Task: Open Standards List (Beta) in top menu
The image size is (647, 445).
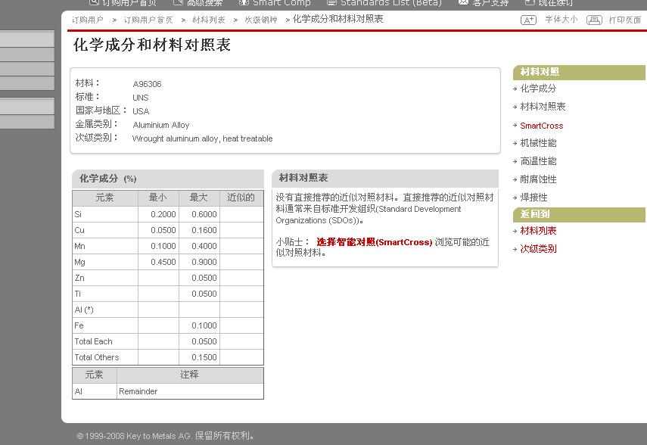Action: tap(384, 2)
